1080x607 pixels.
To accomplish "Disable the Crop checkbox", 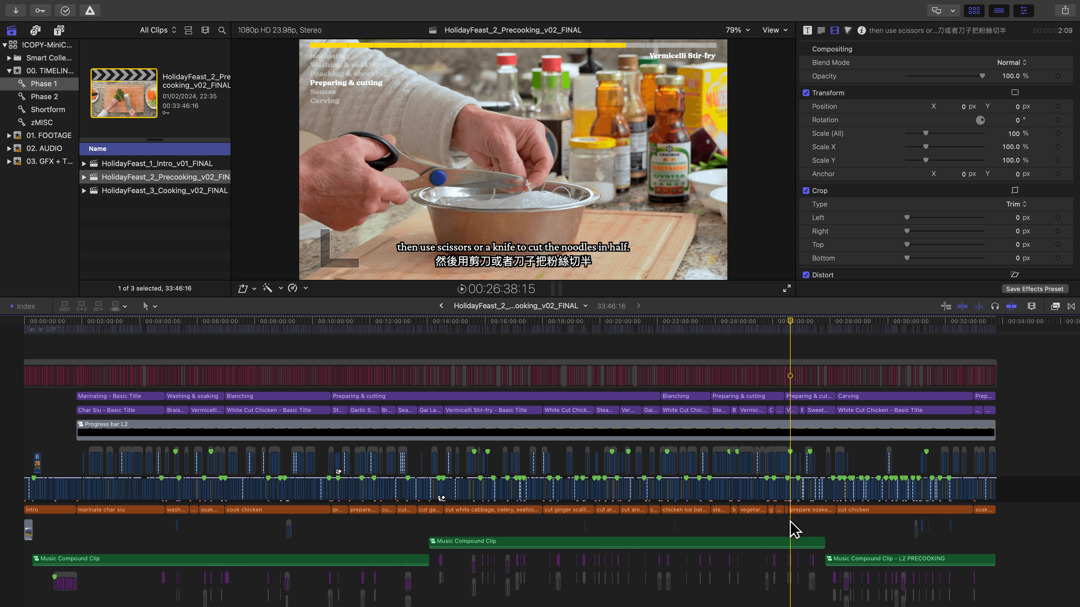I will (x=806, y=191).
